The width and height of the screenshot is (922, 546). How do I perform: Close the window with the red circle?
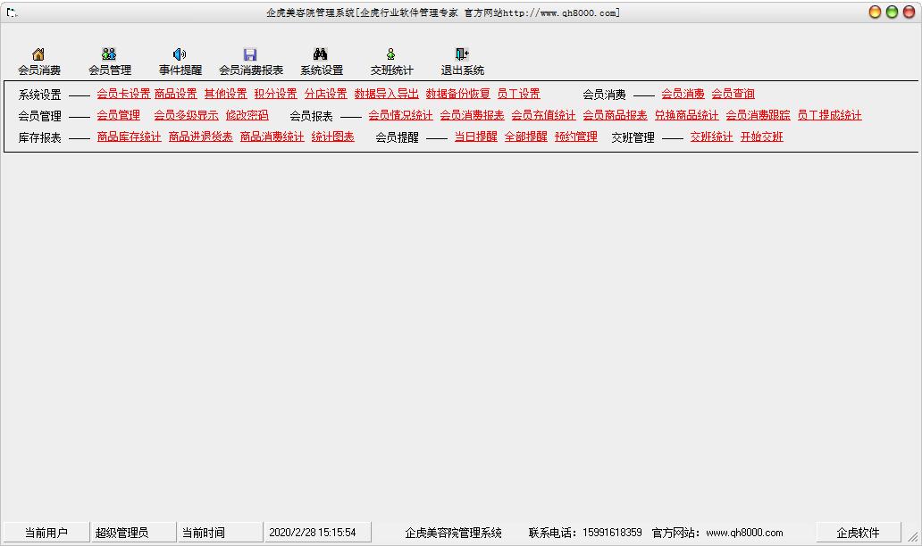[909, 12]
